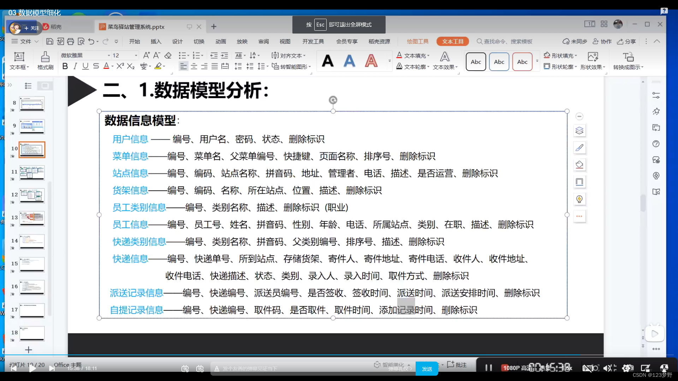This screenshot has height=381, width=678.
Task: Open new tab with plus icon
Action: tap(214, 26)
